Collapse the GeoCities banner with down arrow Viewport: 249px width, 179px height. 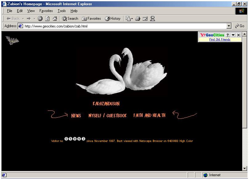coord(233,35)
